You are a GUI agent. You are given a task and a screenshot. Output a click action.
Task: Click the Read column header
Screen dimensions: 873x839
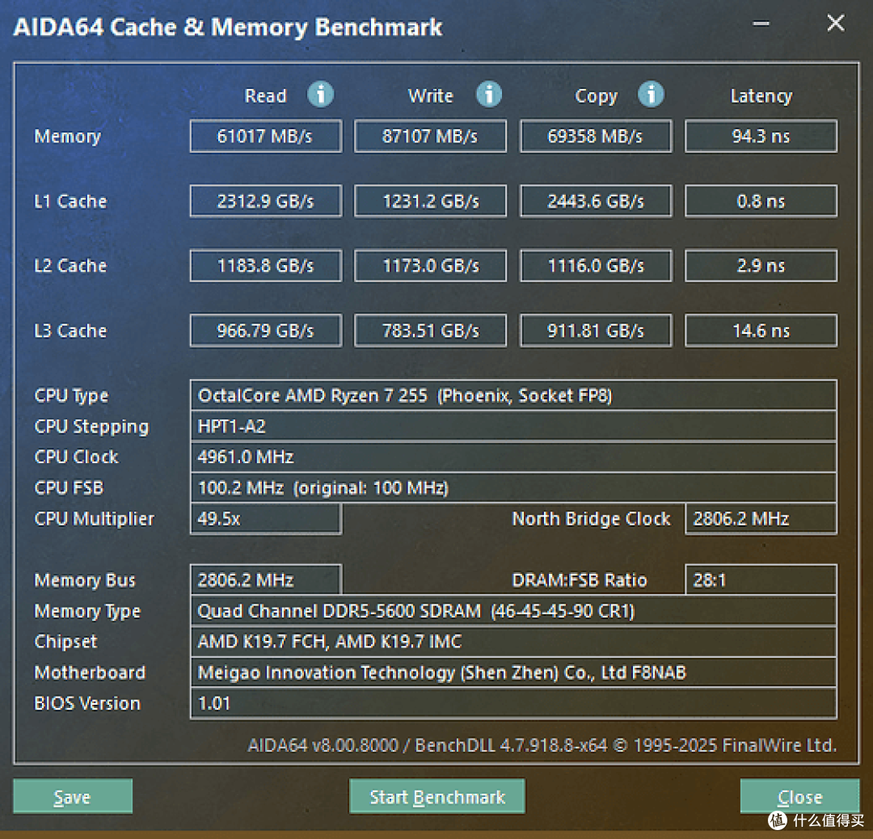266,95
